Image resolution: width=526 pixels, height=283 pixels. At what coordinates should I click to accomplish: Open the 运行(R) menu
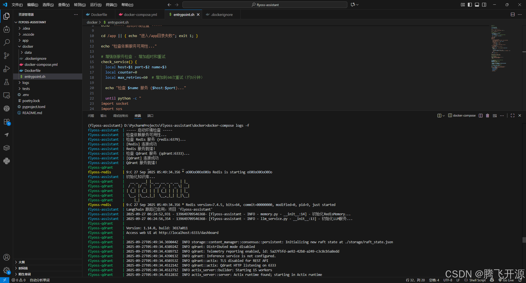(x=96, y=5)
